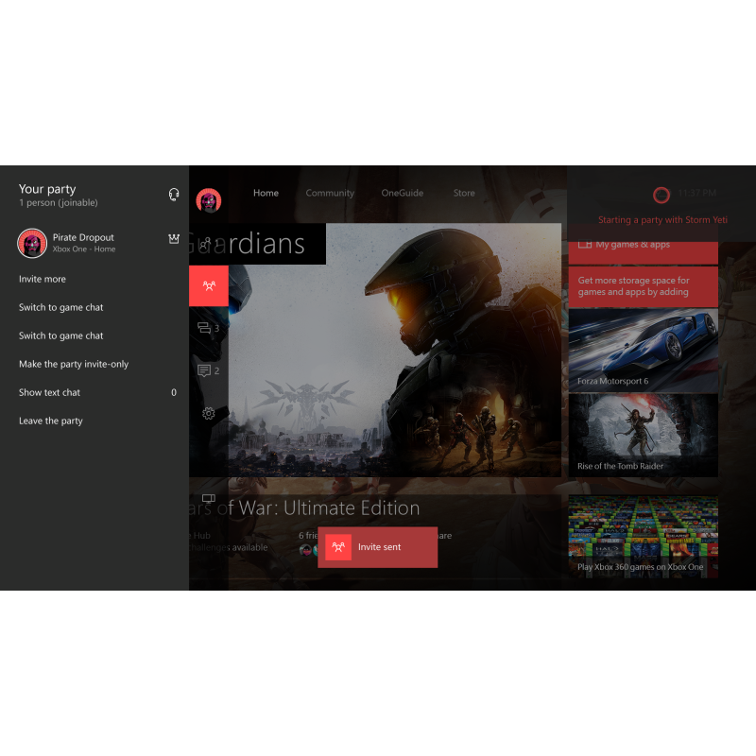The image size is (756, 756).
Task: Open the Friends icon in the guide
Action: (x=207, y=243)
